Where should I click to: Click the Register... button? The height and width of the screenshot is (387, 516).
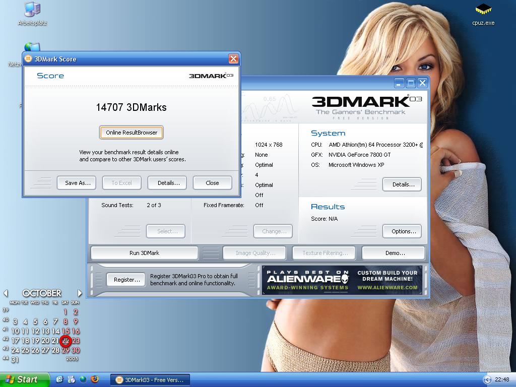click(125, 280)
